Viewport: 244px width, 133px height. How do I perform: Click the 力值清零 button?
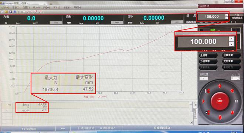coord(208,61)
